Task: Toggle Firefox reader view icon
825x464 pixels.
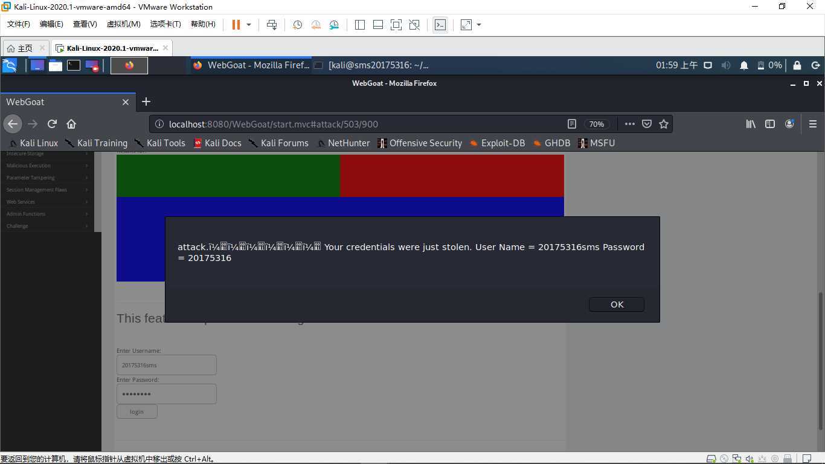Action: [571, 124]
